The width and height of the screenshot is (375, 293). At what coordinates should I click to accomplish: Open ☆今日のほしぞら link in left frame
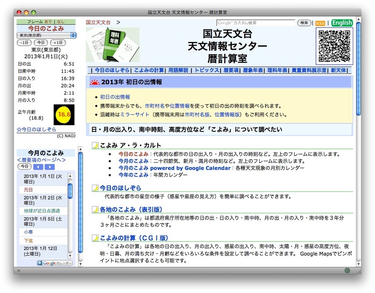(36, 129)
